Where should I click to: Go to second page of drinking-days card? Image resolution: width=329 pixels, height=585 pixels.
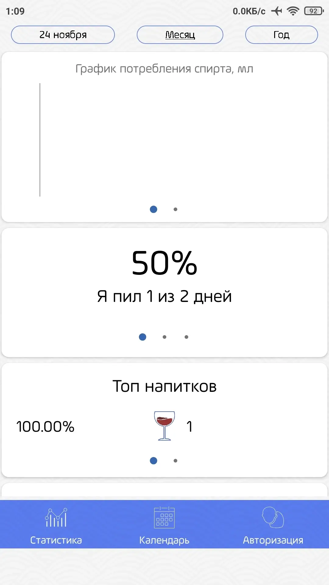(164, 337)
